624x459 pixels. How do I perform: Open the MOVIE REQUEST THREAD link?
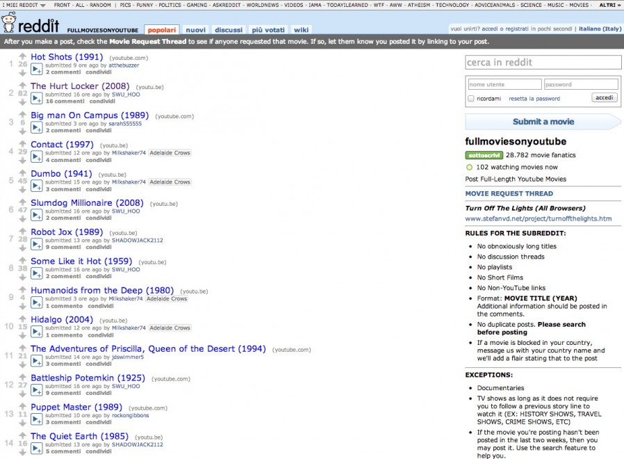509,193
